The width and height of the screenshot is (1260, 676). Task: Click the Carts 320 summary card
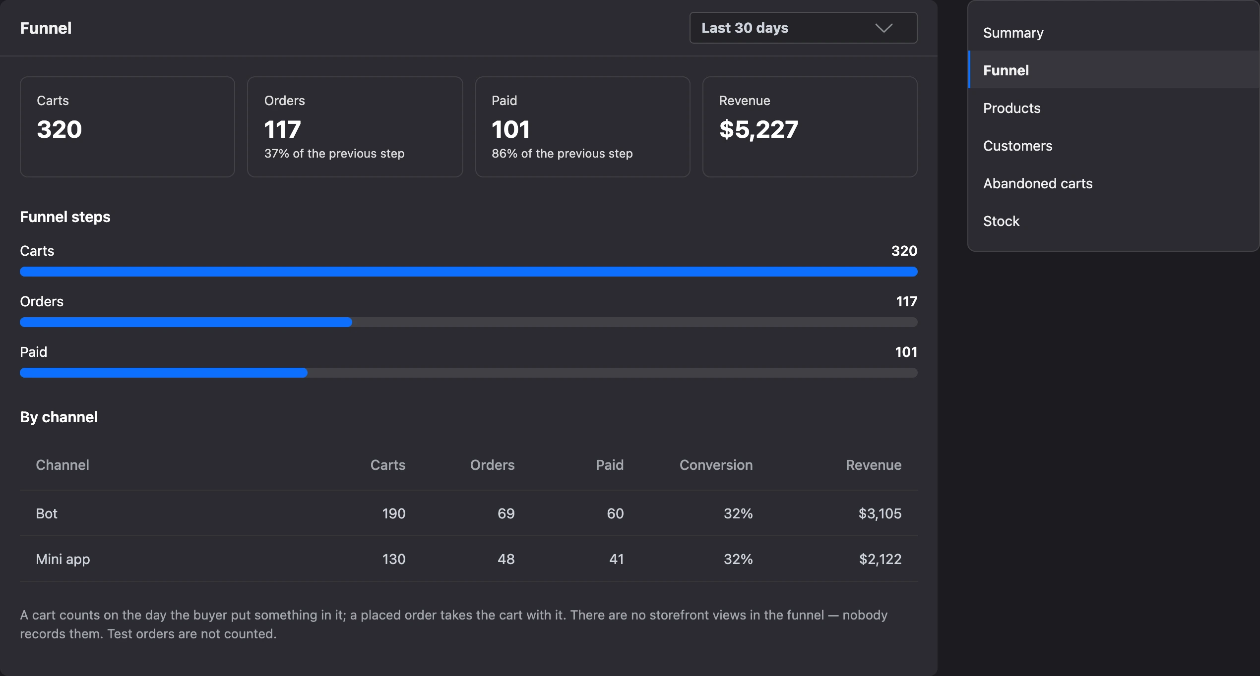[x=127, y=127]
